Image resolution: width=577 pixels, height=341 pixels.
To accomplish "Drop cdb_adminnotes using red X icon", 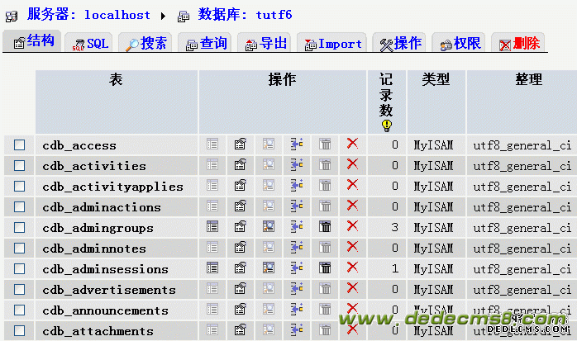I will pyautogui.click(x=352, y=247).
